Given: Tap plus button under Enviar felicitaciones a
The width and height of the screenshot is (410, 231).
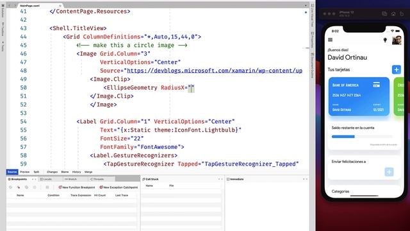Looking at the screenshot, I should pyautogui.click(x=389, y=172).
